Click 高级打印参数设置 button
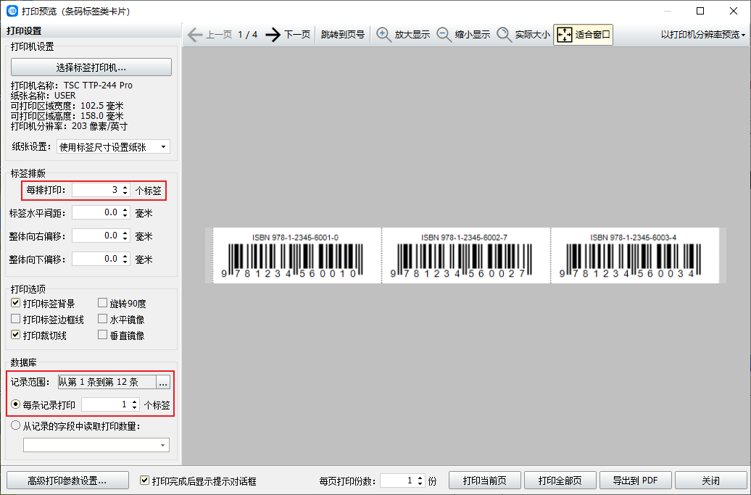Image resolution: width=751 pixels, height=495 pixels. (67, 481)
